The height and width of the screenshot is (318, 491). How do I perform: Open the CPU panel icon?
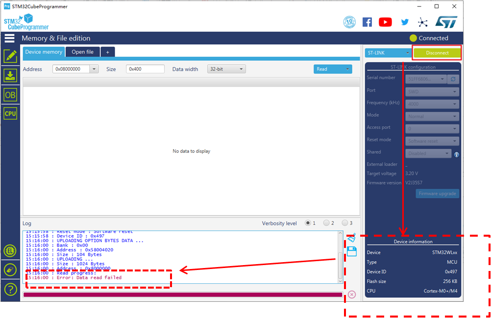(10, 114)
